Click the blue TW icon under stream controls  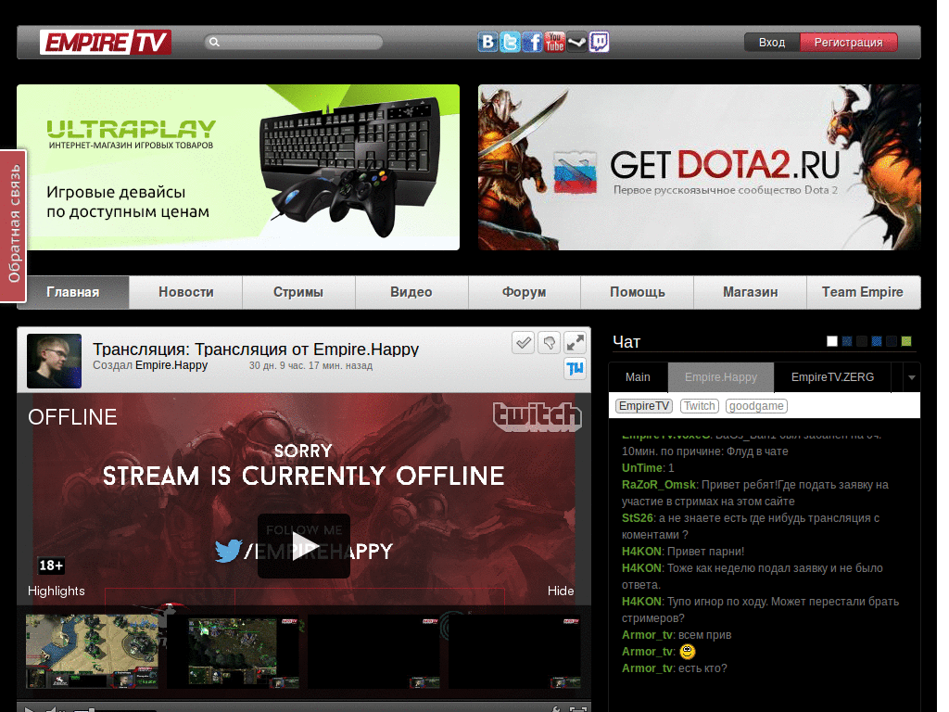575,368
